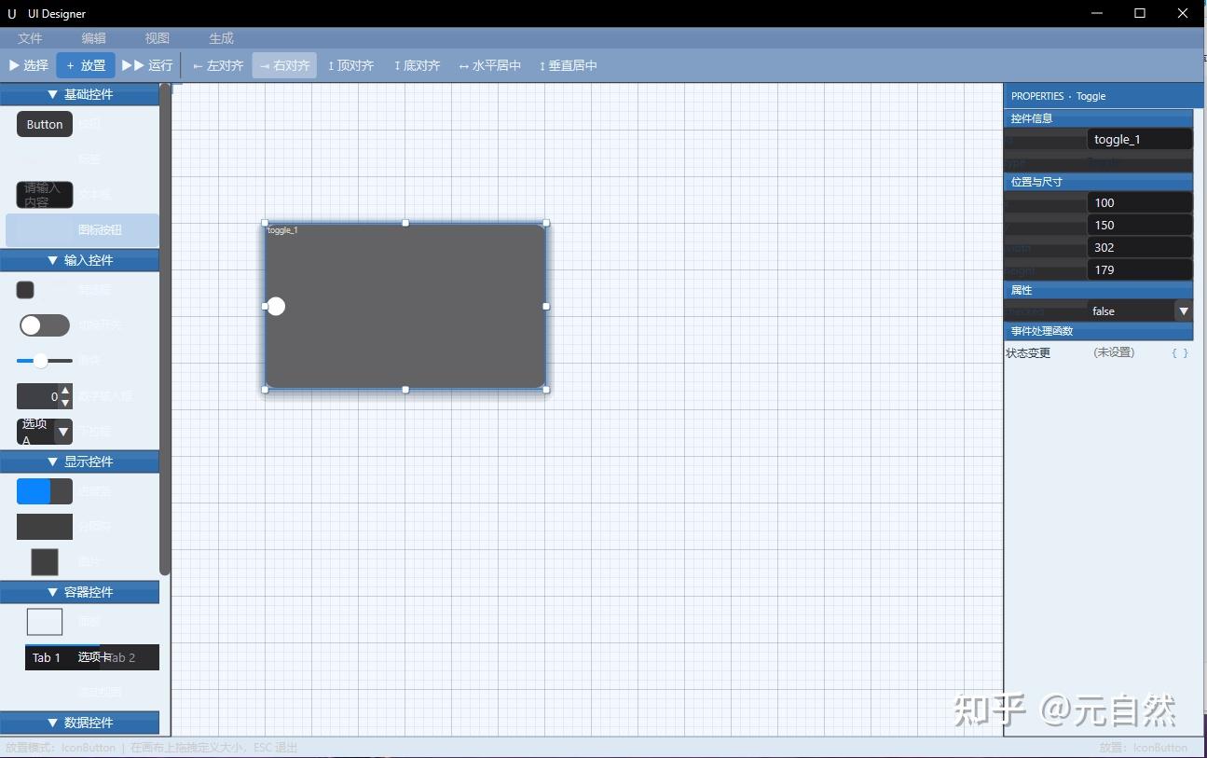Pick the checkbox widget from palette
This screenshot has height=758, width=1207.
[x=26, y=290]
